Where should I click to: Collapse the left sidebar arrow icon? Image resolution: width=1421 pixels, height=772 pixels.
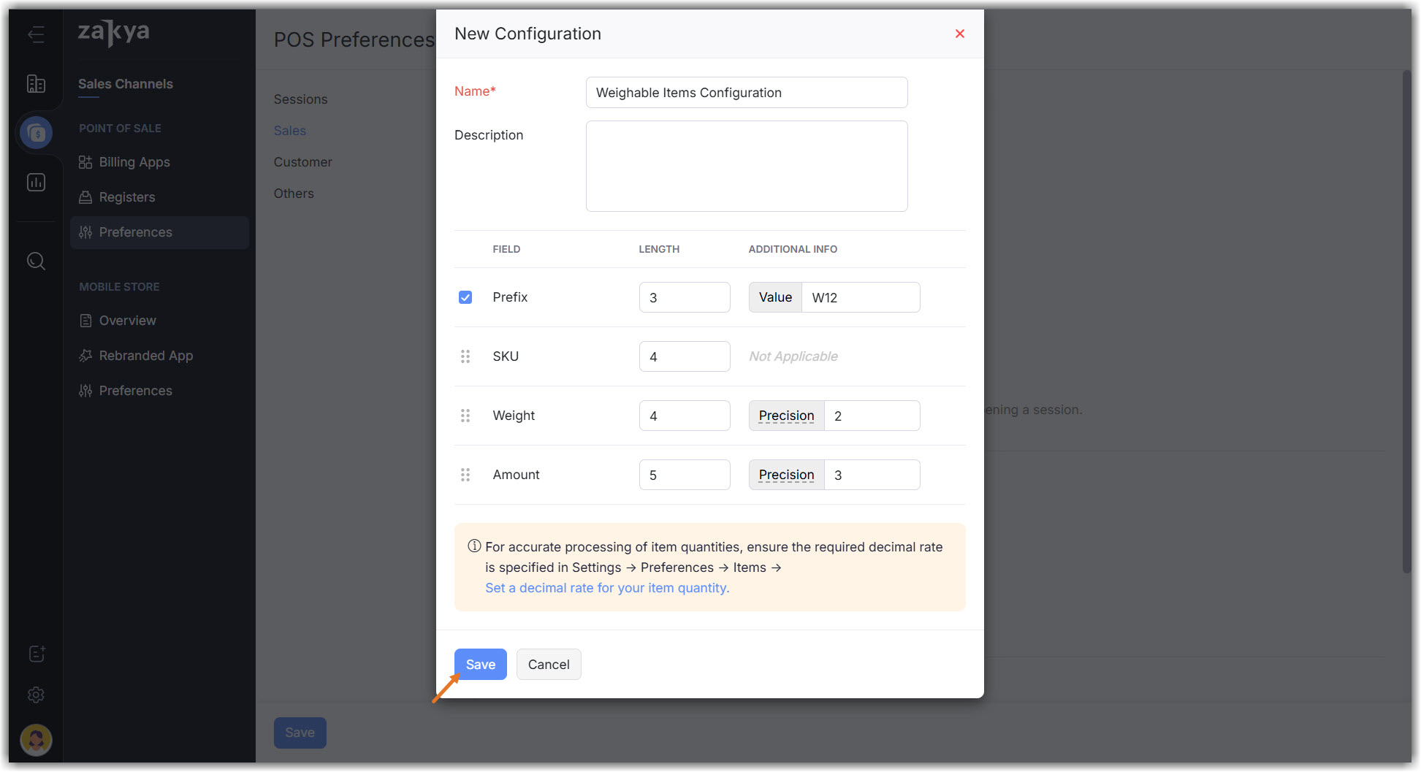(36, 34)
